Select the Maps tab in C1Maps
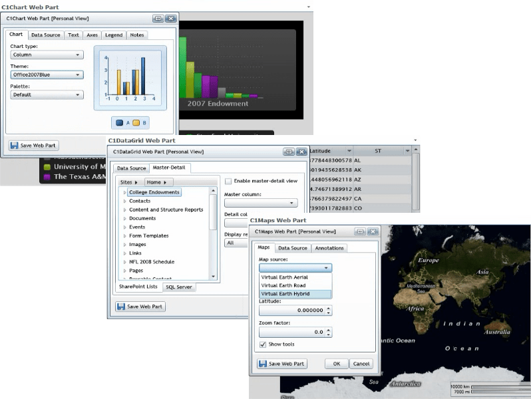Screen dimensions: 531x399 click(264, 247)
